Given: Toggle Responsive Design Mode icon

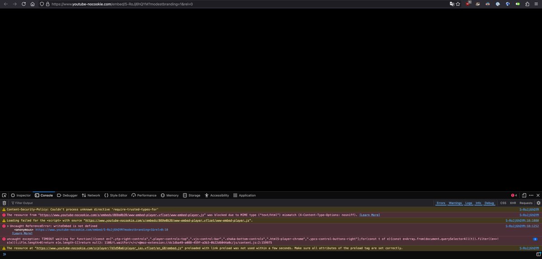Looking at the screenshot, I should coord(524,195).
